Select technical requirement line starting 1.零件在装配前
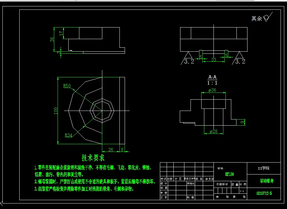The height and width of the screenshot is (209, 287). [93, 167]
